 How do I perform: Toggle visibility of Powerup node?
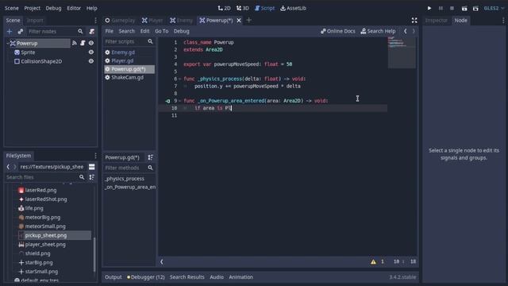pos(91,43)
